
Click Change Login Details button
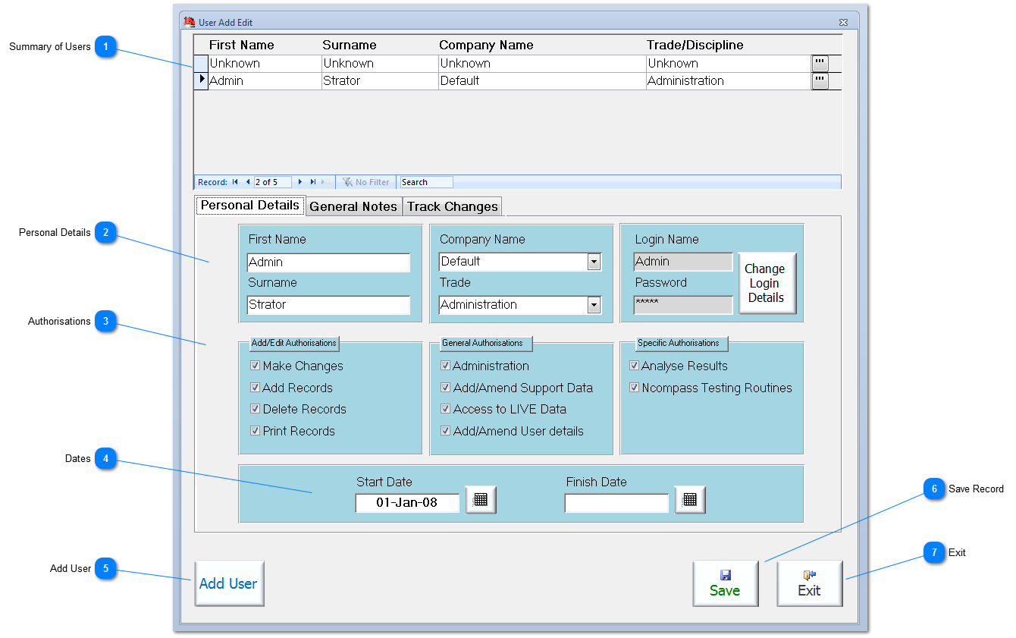click(767, 283)
